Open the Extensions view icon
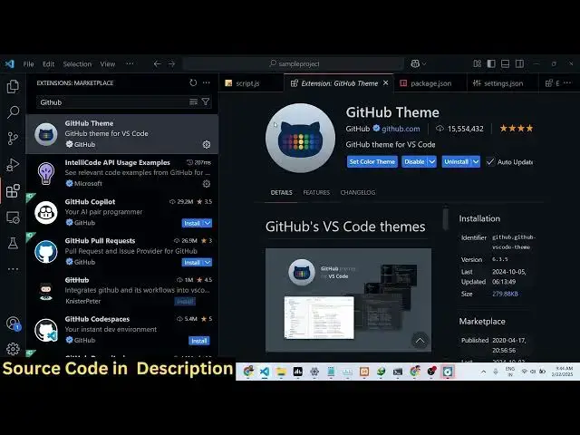The image size is (580, 435). [x=13, y=191]
